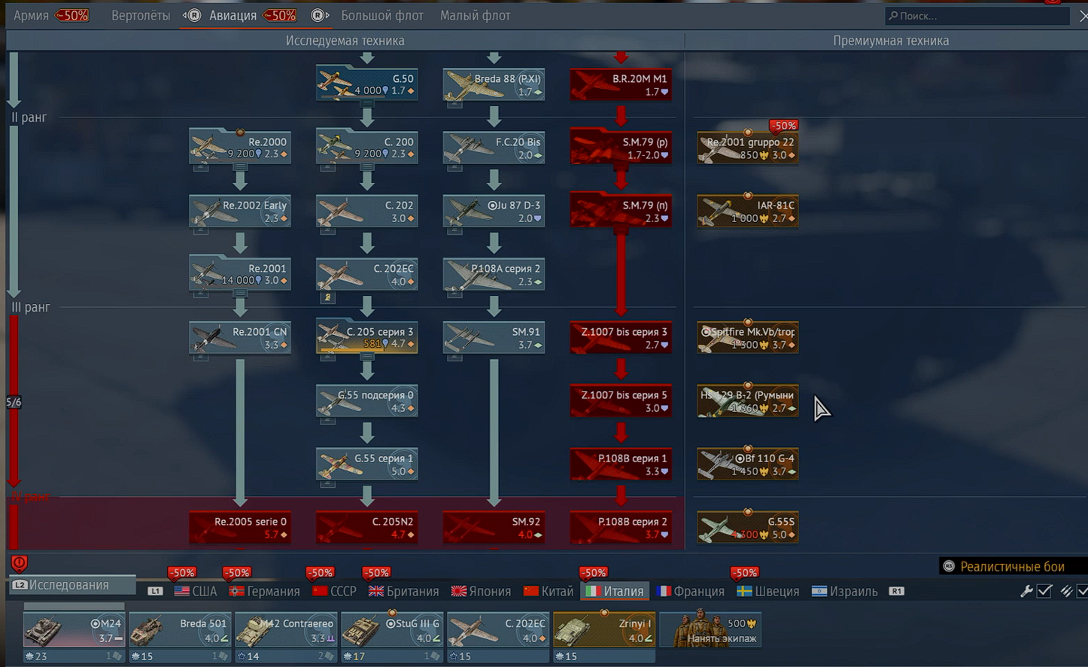Screen dimensions: 1088x667
Task: Select the G.50 aircraft in the research tree
Action: point(367,85)
